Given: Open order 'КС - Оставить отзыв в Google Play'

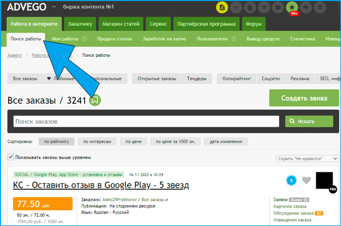Looking at the screenshot, I should point(101,185).
